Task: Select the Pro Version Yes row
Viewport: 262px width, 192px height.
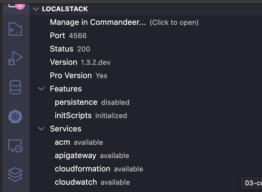Action: pyautogui.click(x=146, y=76)
